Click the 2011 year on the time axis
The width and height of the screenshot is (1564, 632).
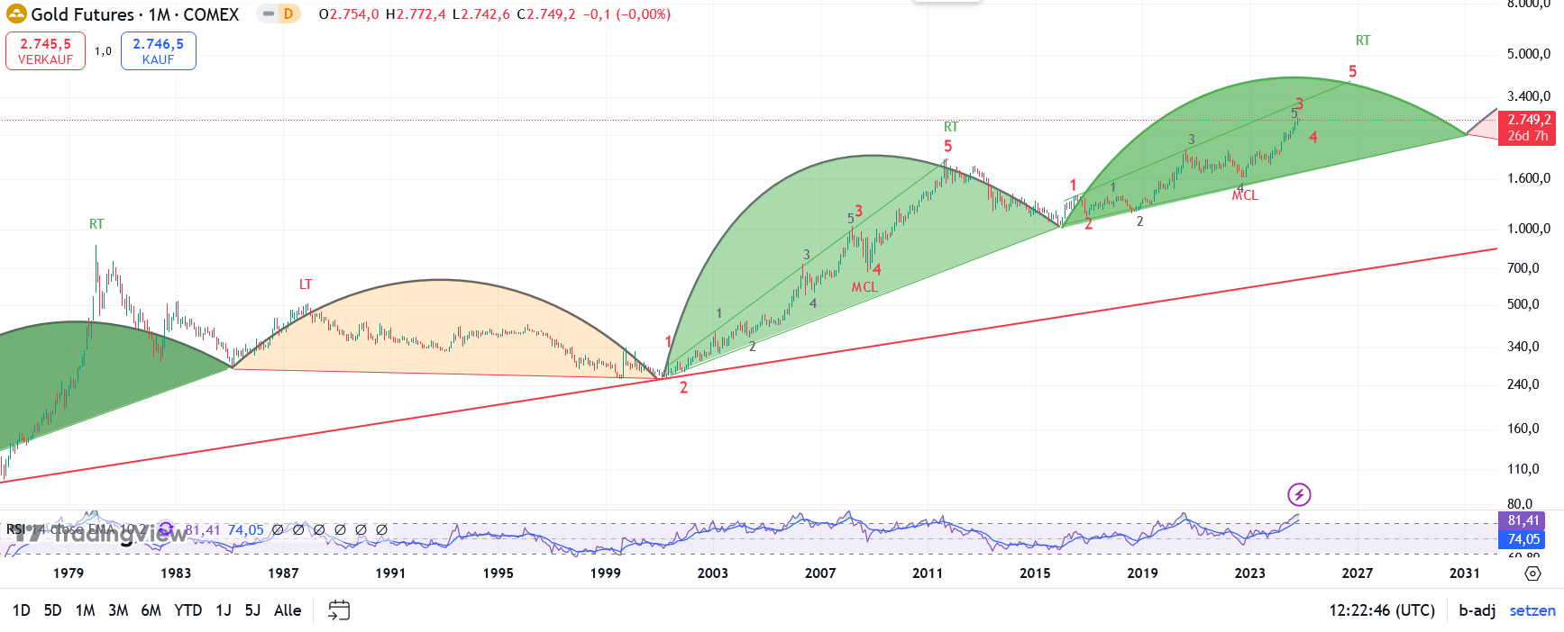(x=928, y=573)
